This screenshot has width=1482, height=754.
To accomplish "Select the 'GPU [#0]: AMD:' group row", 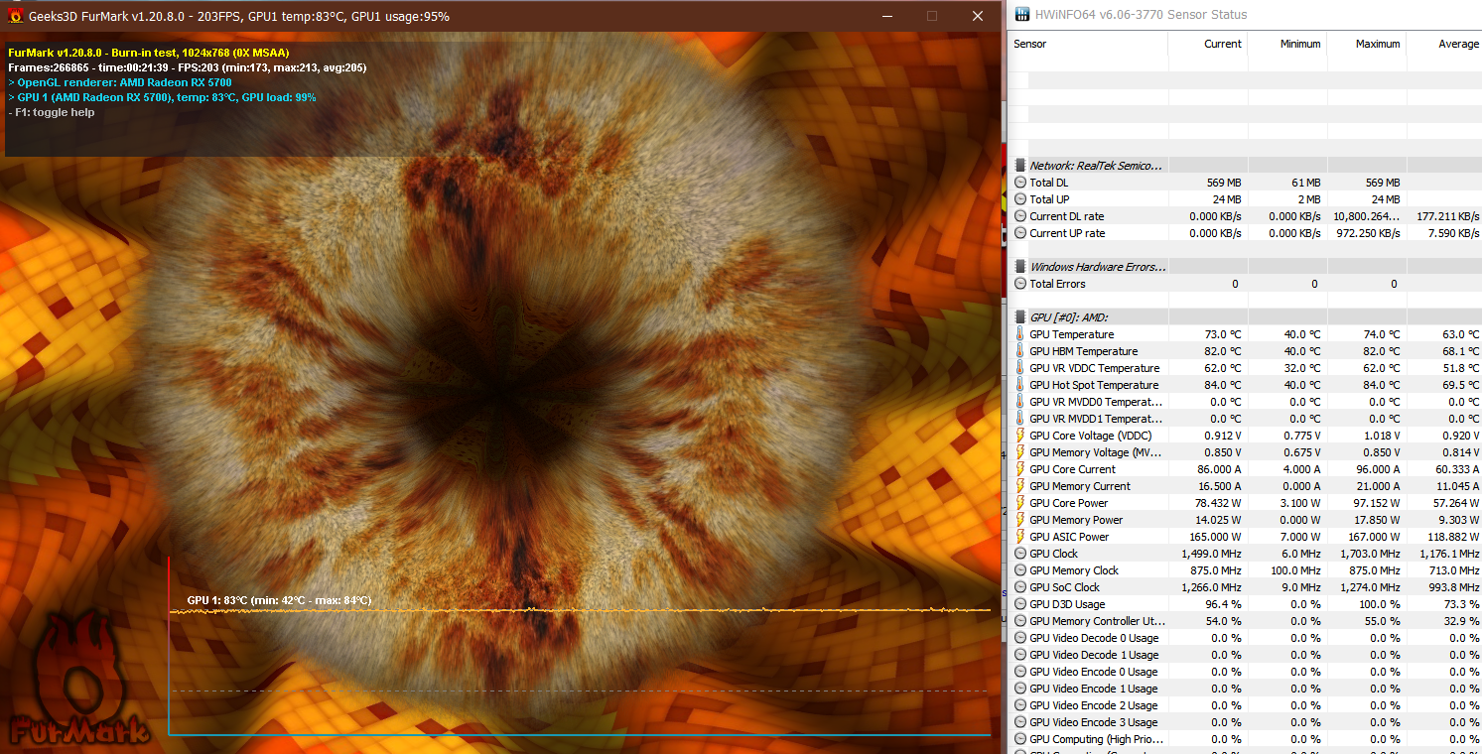I will (1246, 317).
